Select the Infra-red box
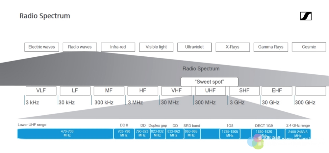 click(118, 47)
